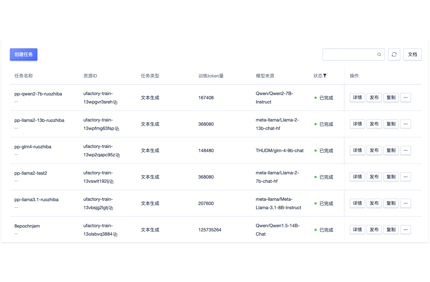This screenshot has width=430, height=282.
Task: Click task name pp-glm4-ruozhiba
Action: [x=33, y=147]
